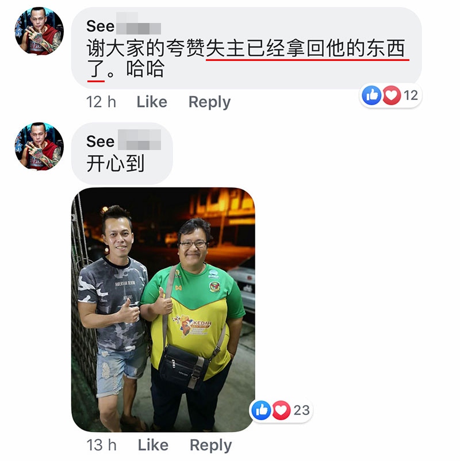This screenshot has width=460, height=461.
Task: Click the 12 h timestamp link
Action: pyautogui.click(x=101, y=102)
